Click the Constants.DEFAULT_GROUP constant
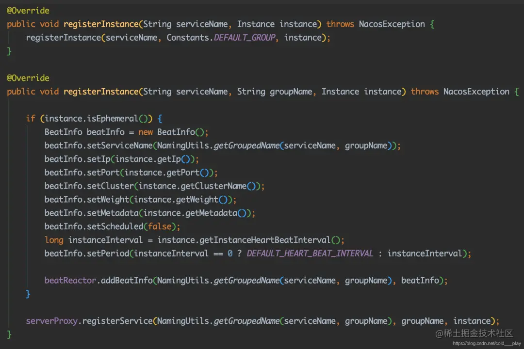The image size is (524, 349). tap(221, 38)
